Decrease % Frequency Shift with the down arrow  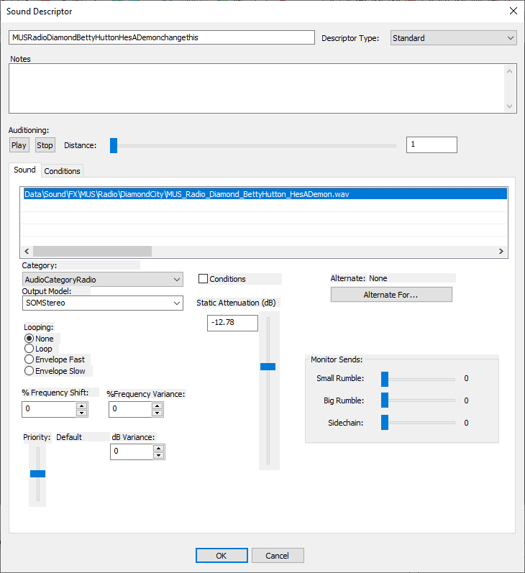pyautogui.click(x=82, y=413)
